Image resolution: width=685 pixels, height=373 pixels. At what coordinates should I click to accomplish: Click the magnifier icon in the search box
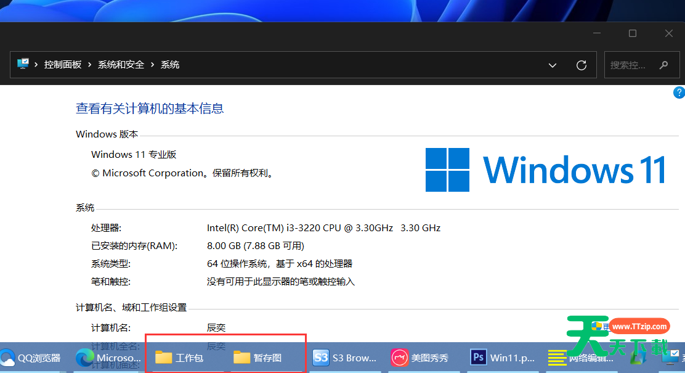(662, 64)
